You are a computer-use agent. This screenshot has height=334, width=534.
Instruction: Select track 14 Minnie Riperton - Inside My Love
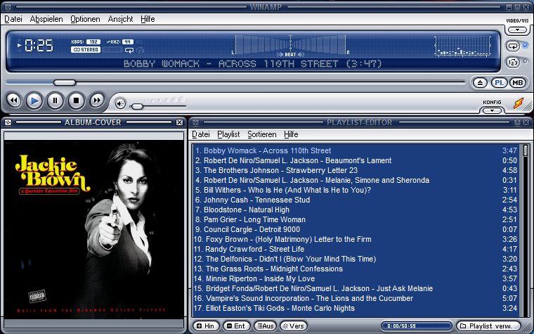356,279
